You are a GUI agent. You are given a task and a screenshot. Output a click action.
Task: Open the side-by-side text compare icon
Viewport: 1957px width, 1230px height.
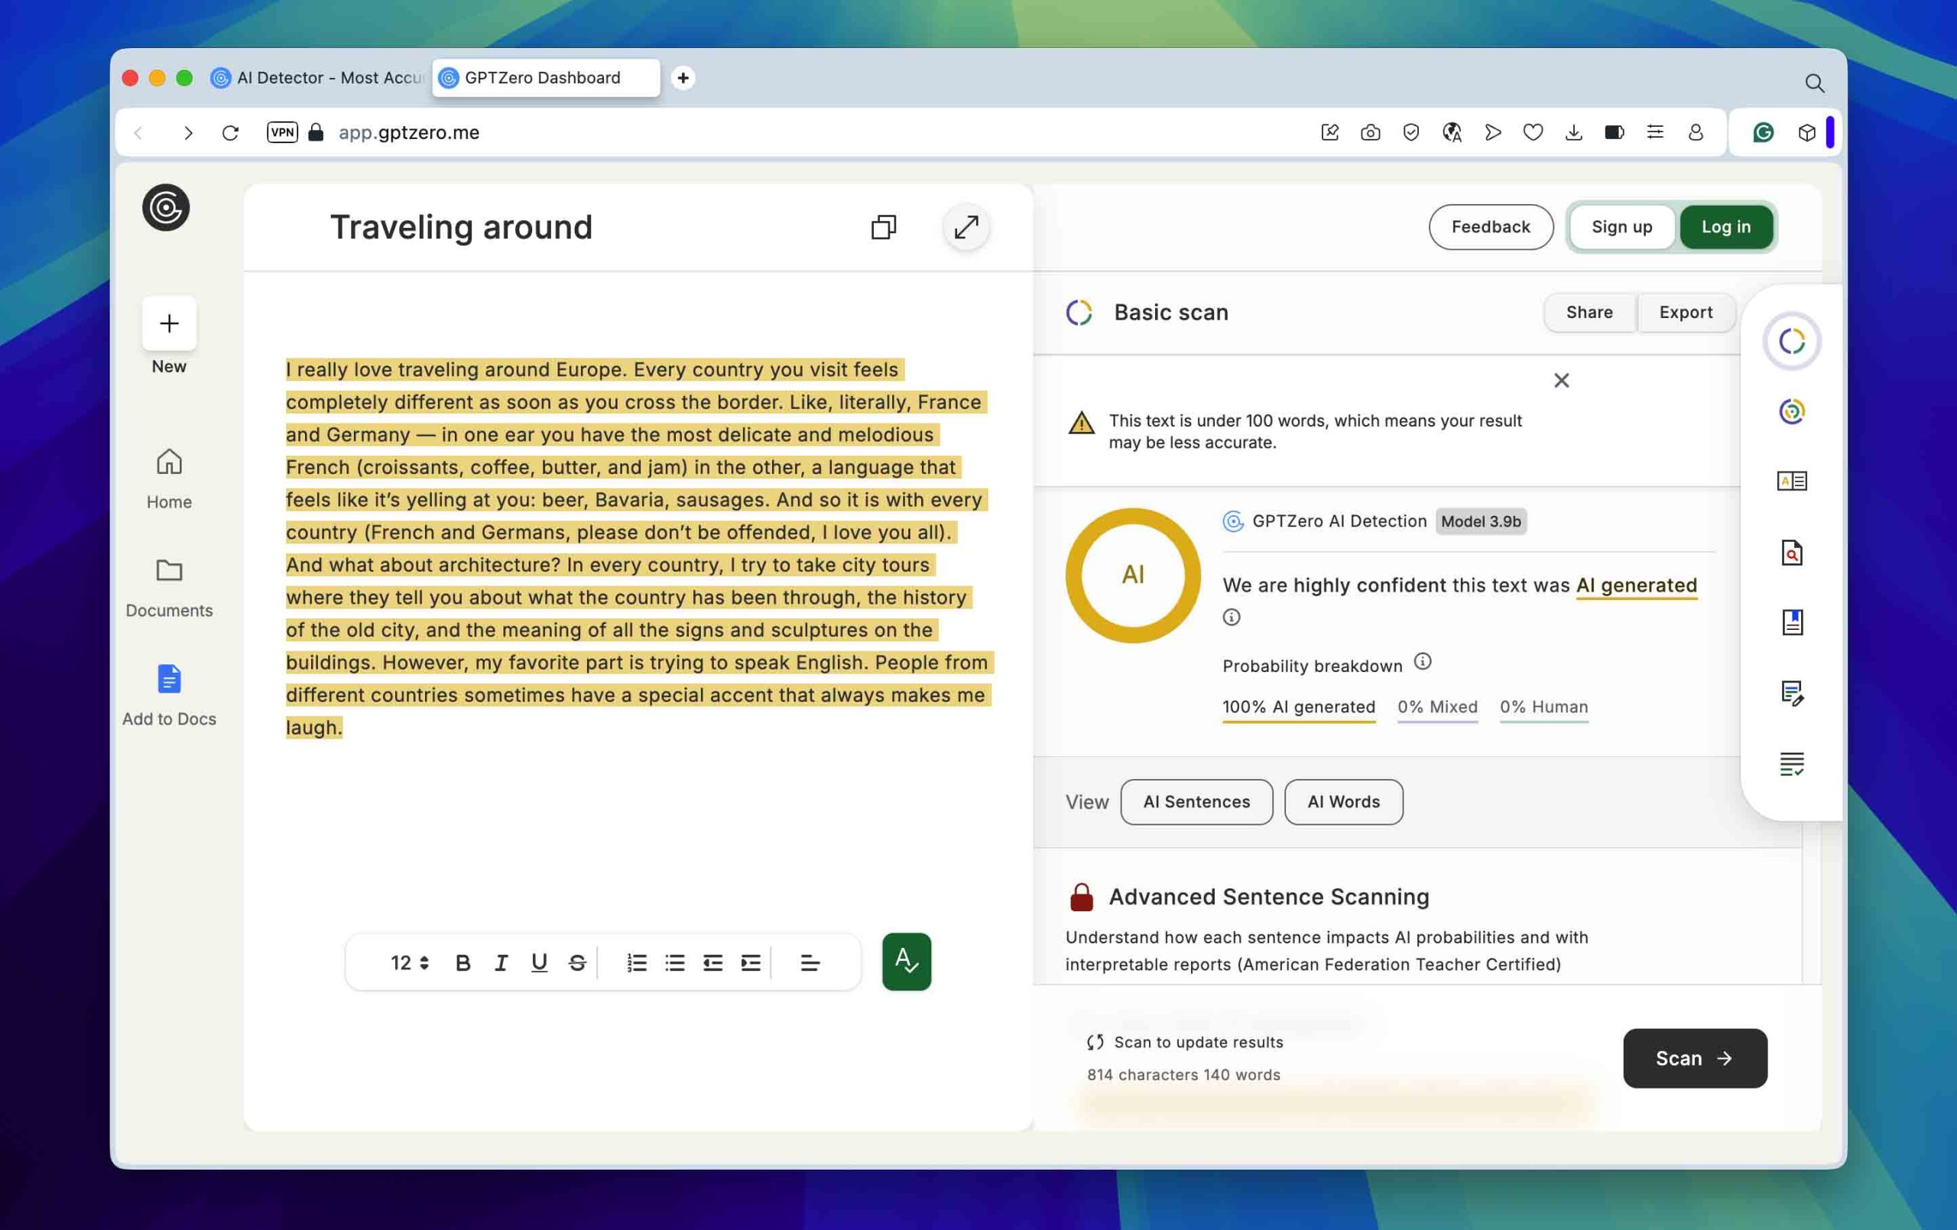tap(1791, 482)
